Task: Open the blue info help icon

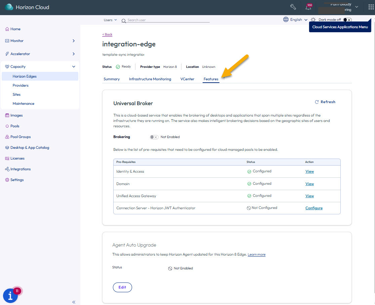Action: point(10,296)
